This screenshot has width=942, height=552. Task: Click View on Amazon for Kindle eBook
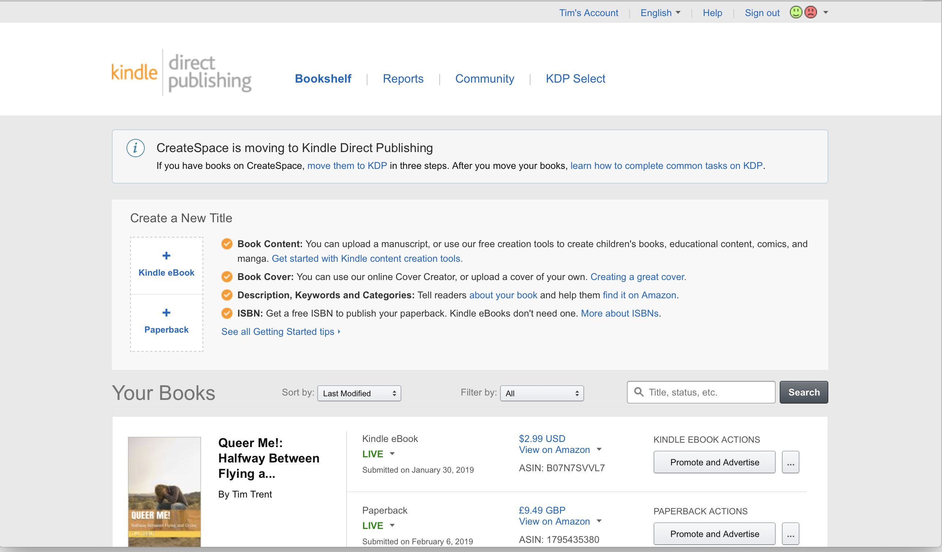(555, 450)
